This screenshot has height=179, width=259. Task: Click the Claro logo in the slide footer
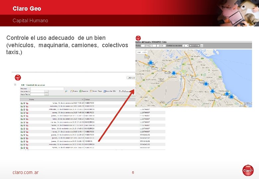(x=248, y=170)
